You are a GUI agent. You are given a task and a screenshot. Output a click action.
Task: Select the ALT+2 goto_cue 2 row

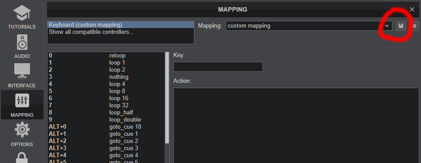[x=106, y=141]
